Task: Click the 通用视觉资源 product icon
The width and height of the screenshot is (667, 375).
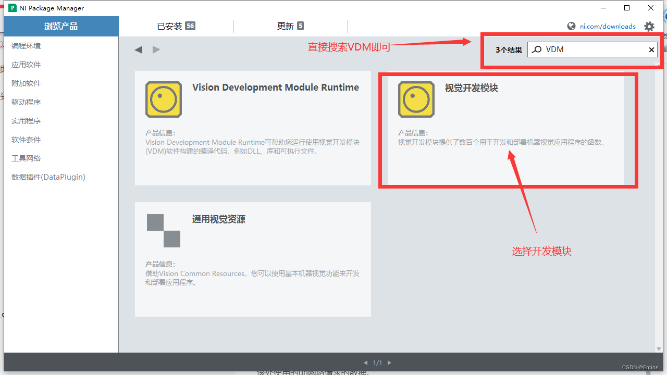Action: (x=163, y=231)
